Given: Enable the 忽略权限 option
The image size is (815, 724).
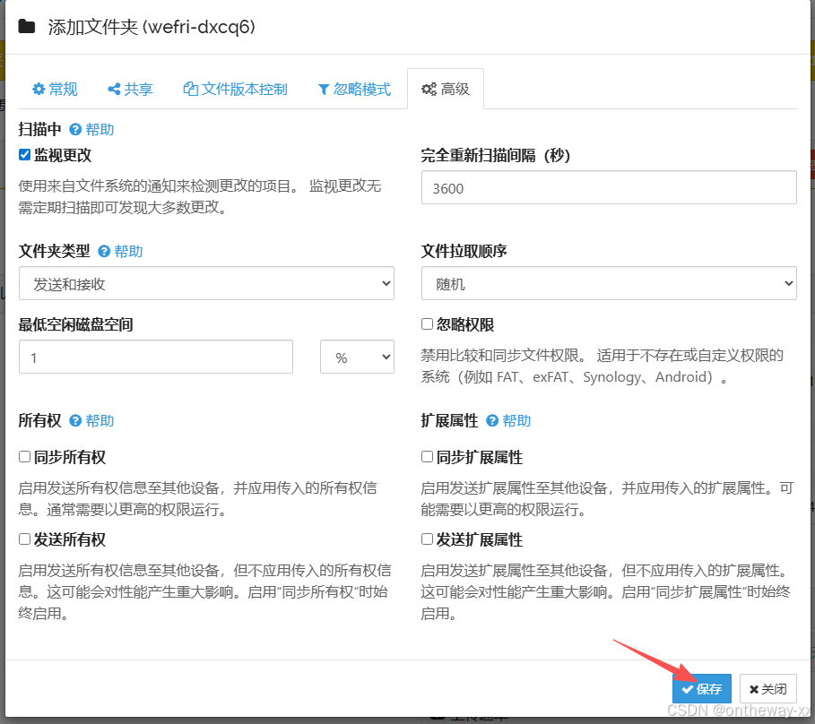Looking at the screenshot, I should pyautogui.click(x=427, y=323).
